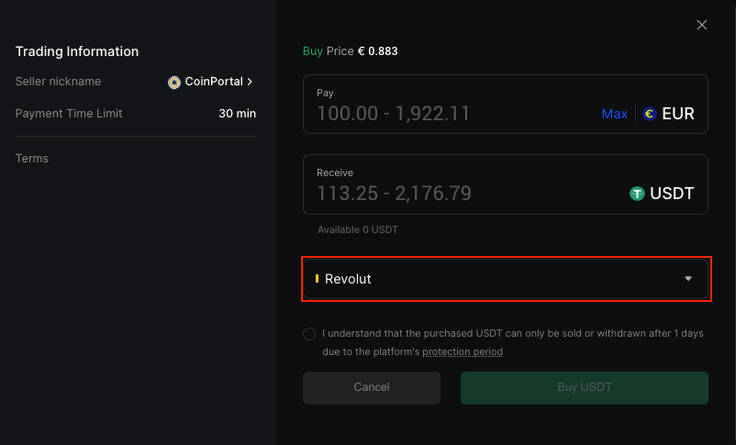Click Max to fill maximum amount
This screenshot has height=445, width=736.
(x=614, y=114)
